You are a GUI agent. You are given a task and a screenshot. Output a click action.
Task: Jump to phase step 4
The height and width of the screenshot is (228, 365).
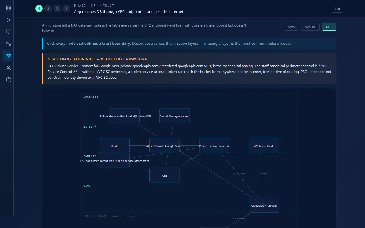pos(66,9)
